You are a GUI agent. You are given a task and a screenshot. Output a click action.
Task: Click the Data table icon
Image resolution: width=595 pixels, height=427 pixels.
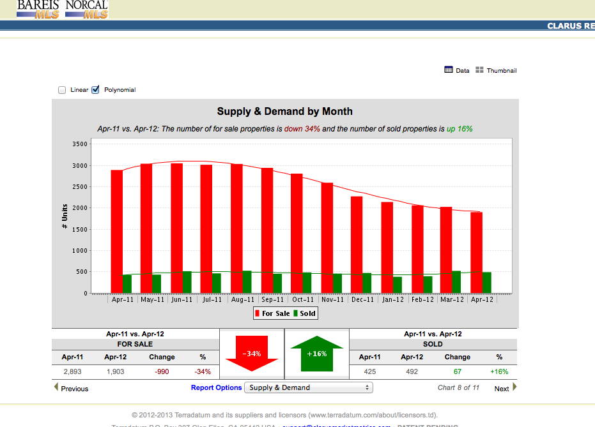coord(449,70)
